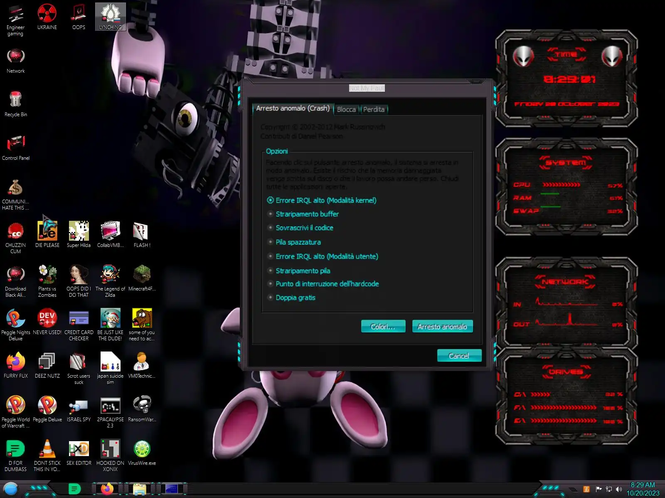
Task: Select the Doppia gratis radio option
Action: click(x=291, y=298)
